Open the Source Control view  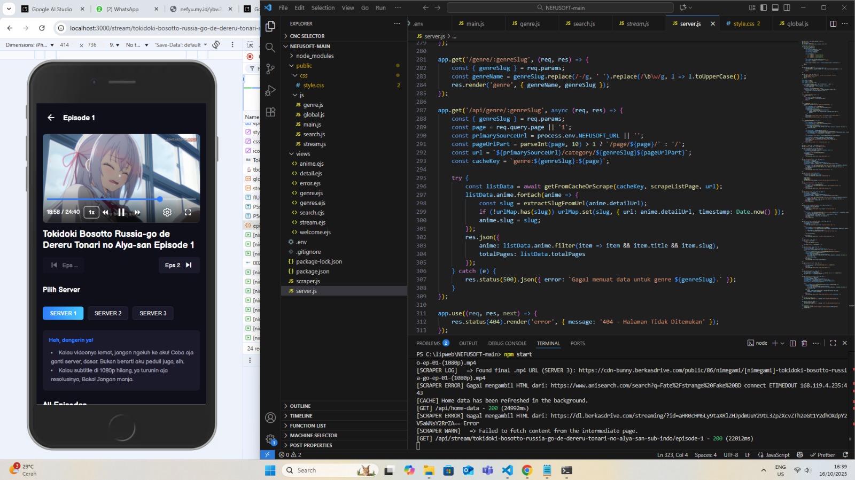(270, 69)
